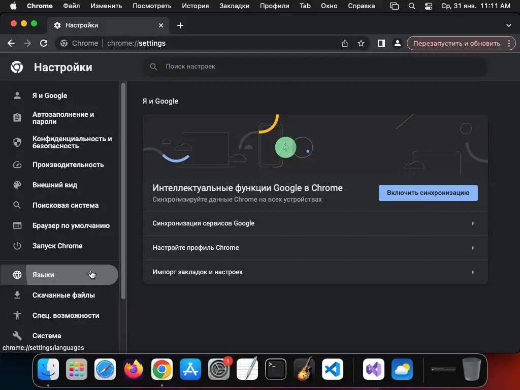The height and width of the screenshot is (390, 520).
Task: Open the Файл menu
Action: [71, 6]
